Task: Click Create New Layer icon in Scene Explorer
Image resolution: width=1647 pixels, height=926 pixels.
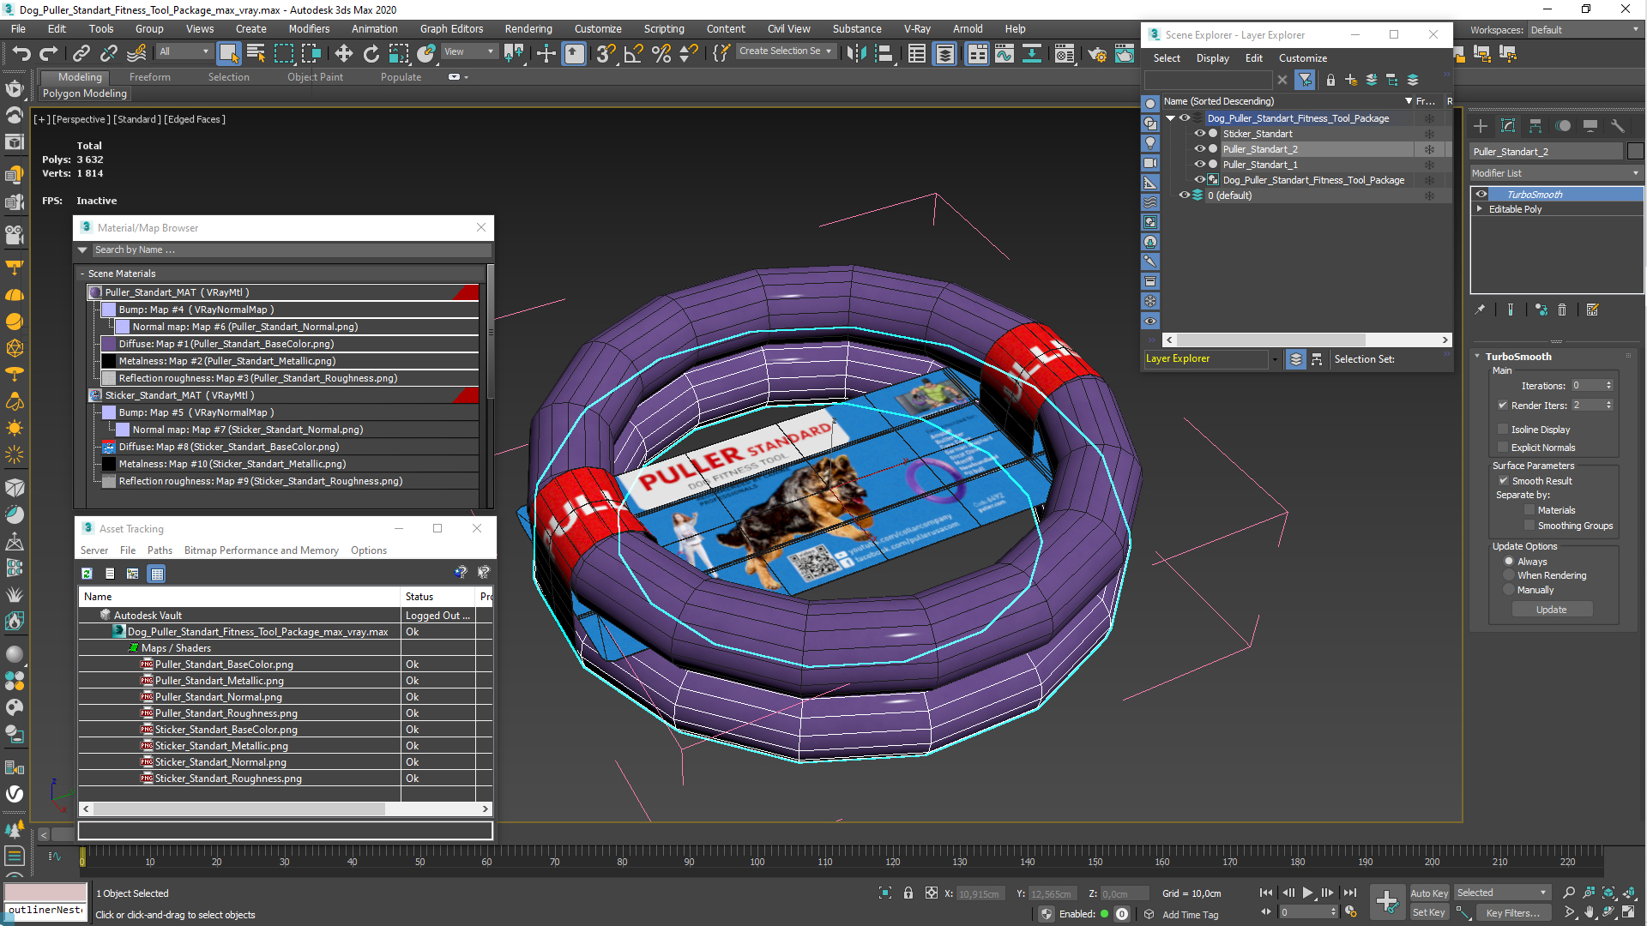Action: coord(1351,80)
